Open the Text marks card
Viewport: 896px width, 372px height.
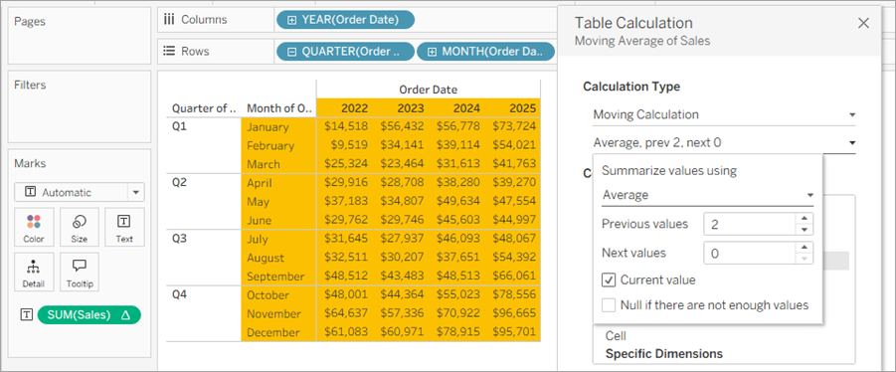tap(124, 227)
